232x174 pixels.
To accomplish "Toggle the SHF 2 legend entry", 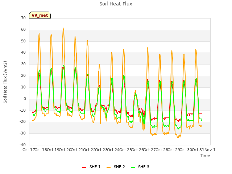I will point(116,167).
